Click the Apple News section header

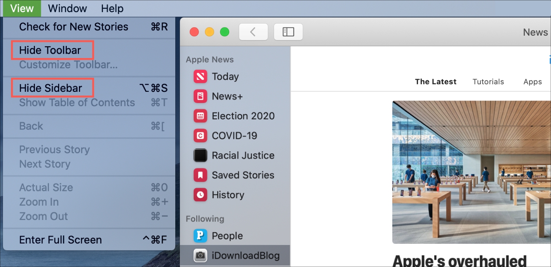(x=210, y=59)
